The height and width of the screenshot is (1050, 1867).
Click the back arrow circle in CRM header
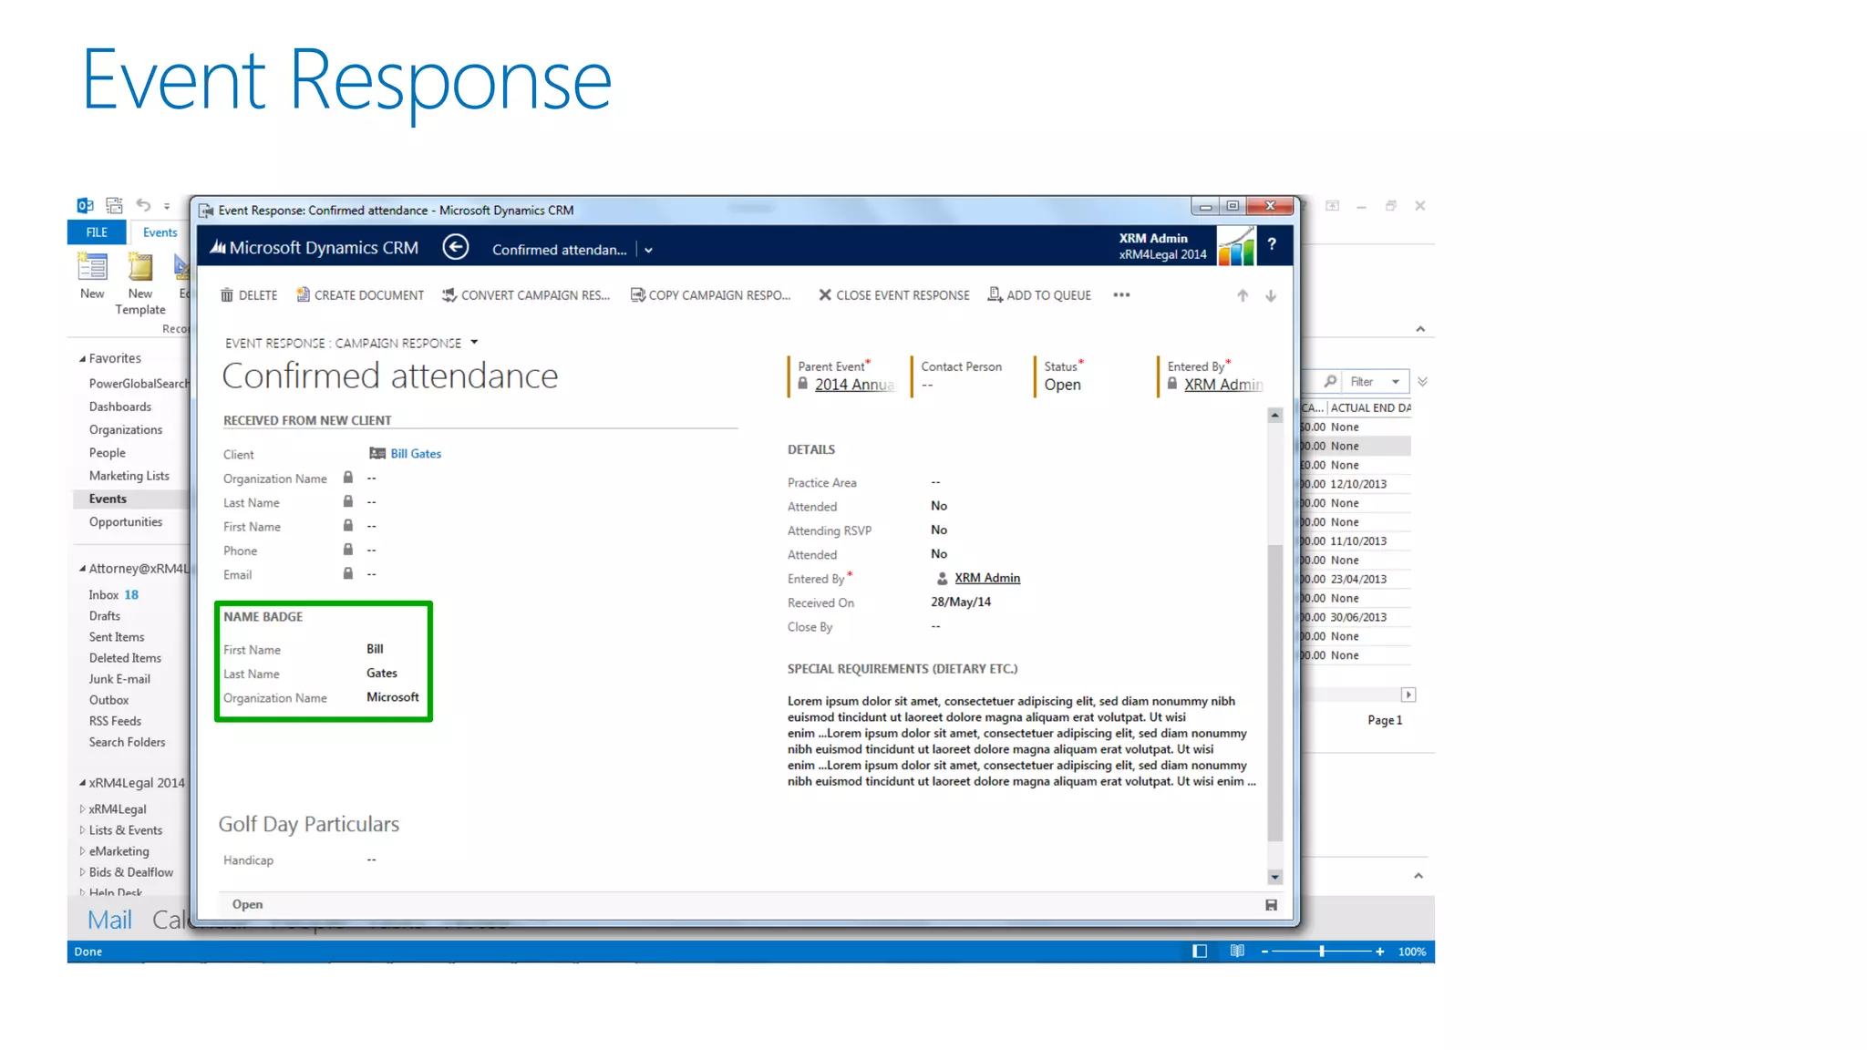point(456,248)
